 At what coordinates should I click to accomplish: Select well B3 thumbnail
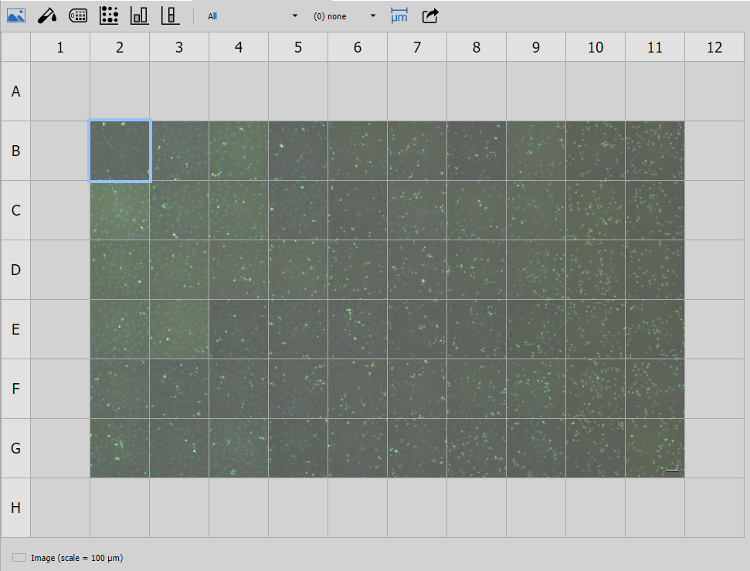coord(179,151)
